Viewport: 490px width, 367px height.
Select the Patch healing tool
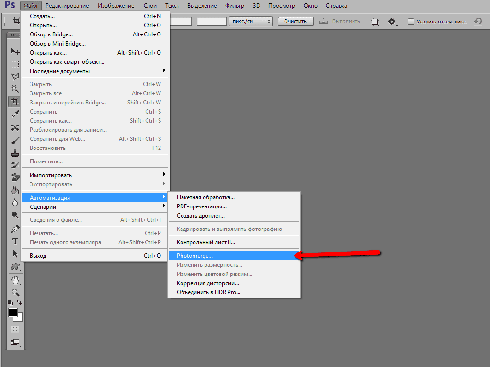(15, 128)
